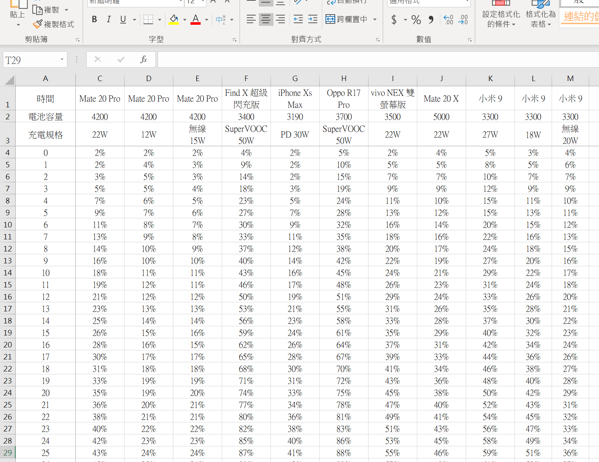
Task: Align text to the left
Action: click(x=251, y=19)
